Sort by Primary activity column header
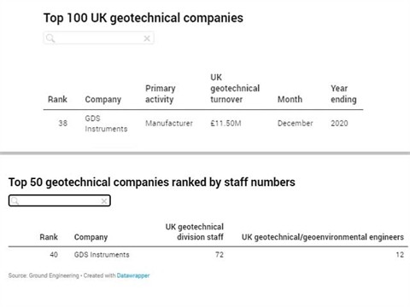The height and width of the screenshot is (307, 410). [x=161, y=94]
